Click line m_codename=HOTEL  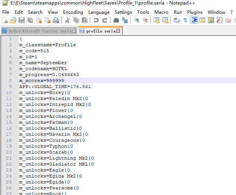point(43,69)
